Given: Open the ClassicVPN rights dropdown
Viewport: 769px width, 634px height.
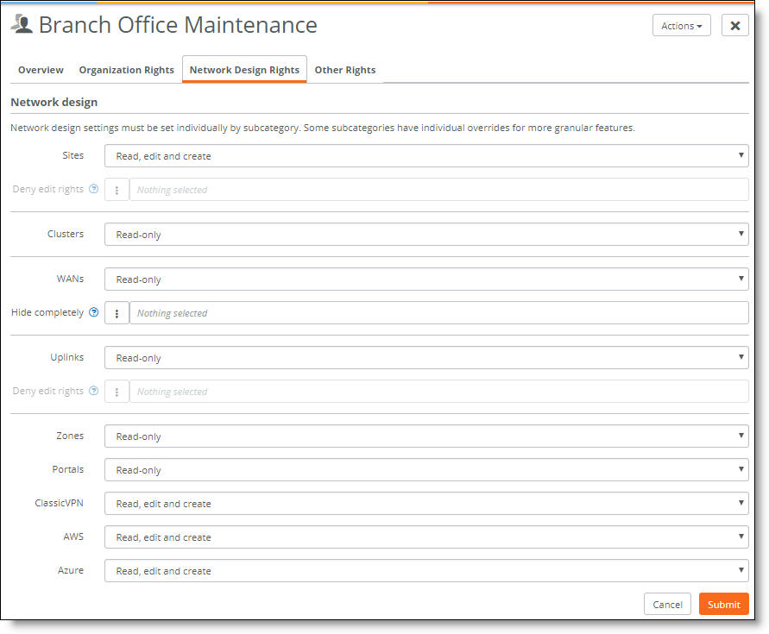Looking at the screenshot, I should coord(426,504).
